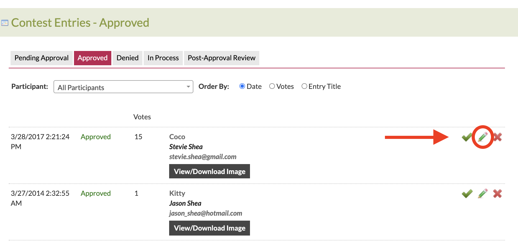Image resolution: width=518 pixels, height=243 pixels.
Task: Select the Date order radio button
Action: pos(242,86)
